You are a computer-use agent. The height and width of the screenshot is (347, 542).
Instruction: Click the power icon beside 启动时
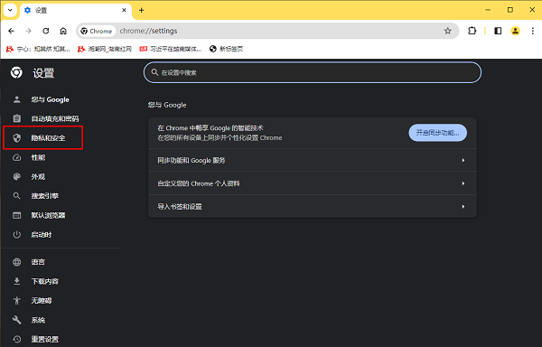point(16,235)
